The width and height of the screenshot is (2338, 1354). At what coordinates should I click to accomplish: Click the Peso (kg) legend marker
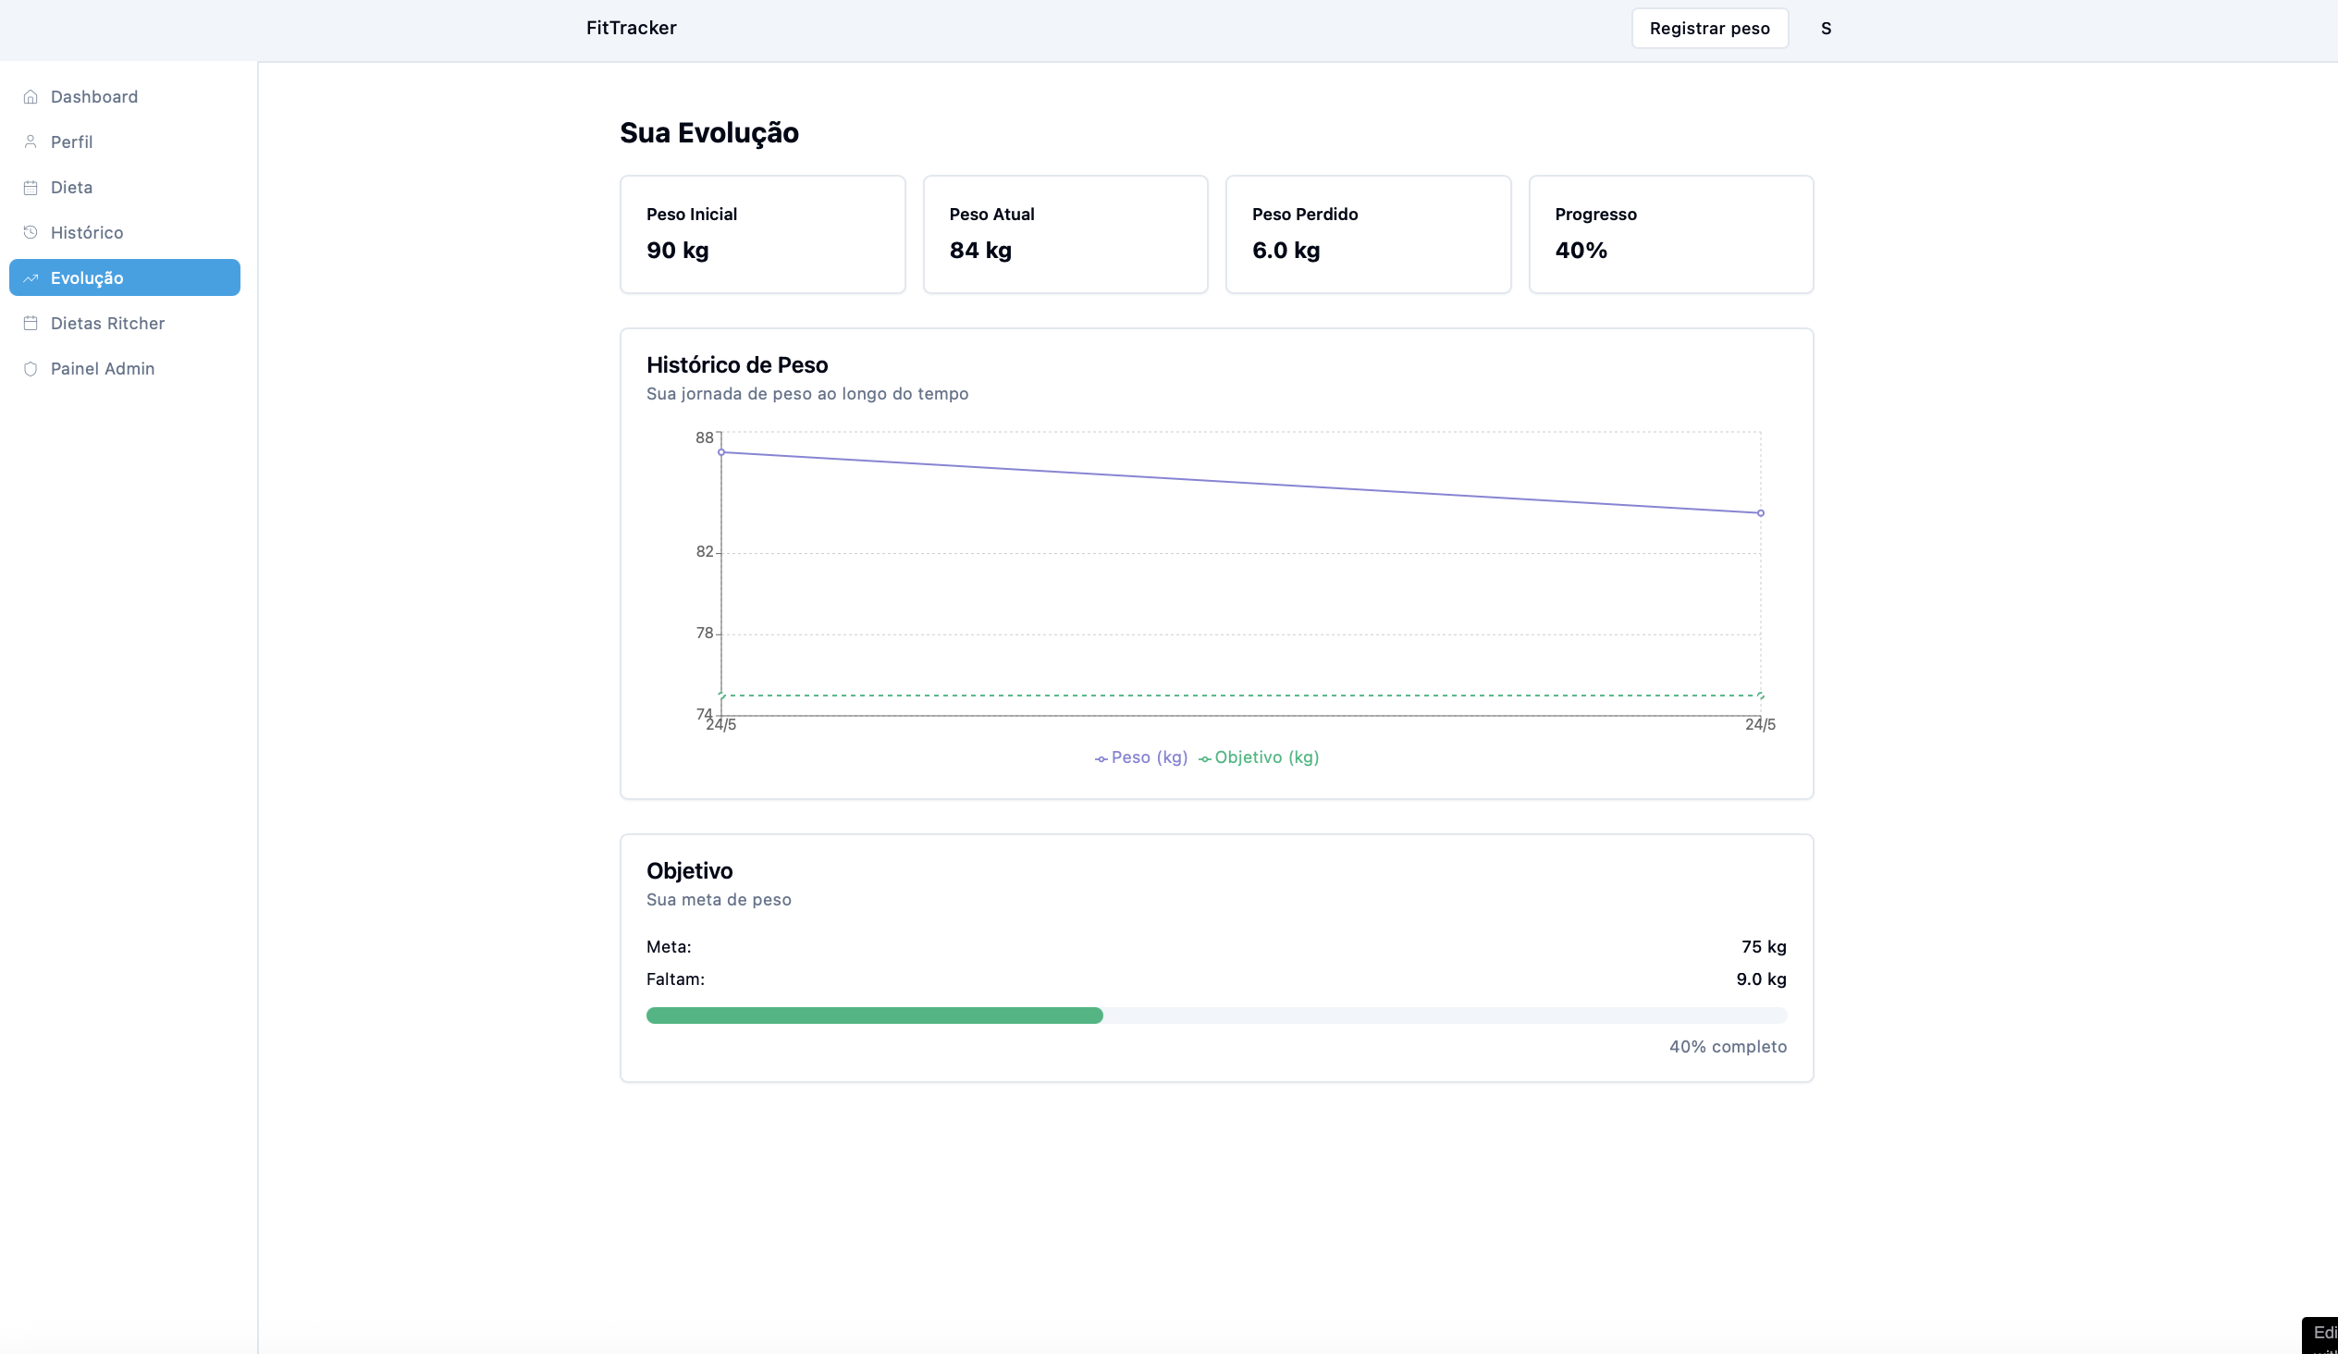click(1101, 759)
